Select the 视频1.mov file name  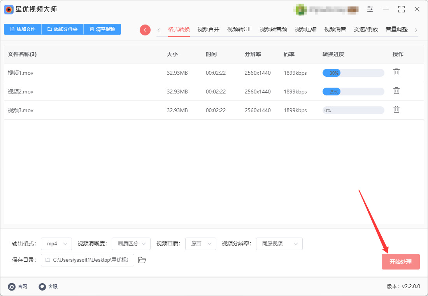tap(21, 73)
